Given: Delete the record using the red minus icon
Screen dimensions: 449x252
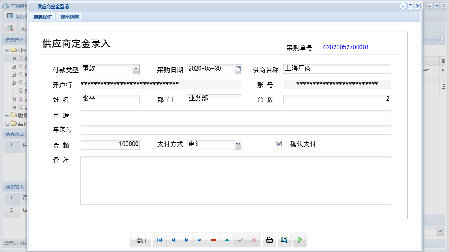Looking at the screenshot, I should coord(213,240).
